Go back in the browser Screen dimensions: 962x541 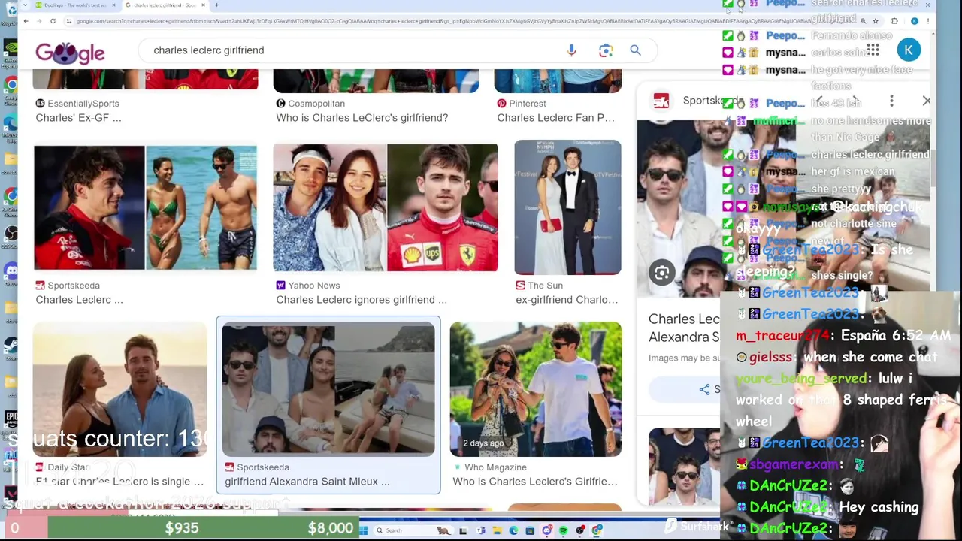pos(26,21)
